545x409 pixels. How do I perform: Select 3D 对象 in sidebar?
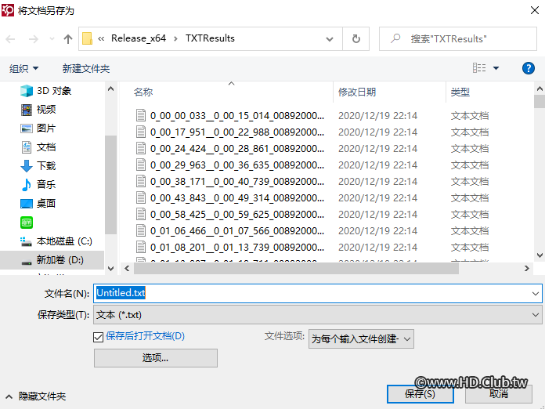(45, 91)
